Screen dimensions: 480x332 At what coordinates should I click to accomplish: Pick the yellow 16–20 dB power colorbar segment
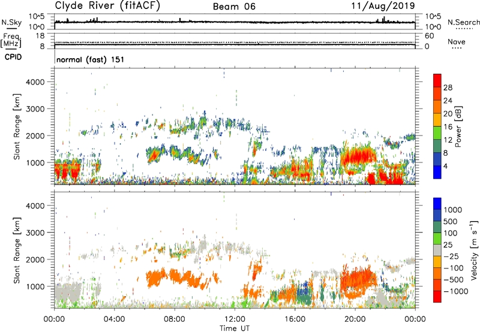437,120
